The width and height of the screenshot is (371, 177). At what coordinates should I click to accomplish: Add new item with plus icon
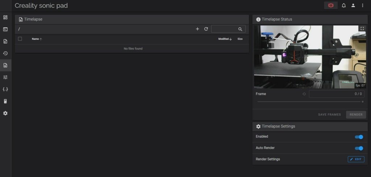coord(197,29)
